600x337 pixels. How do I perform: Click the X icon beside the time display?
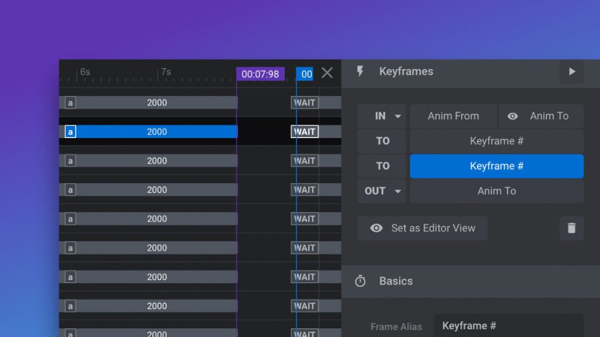tap(327, 73)
